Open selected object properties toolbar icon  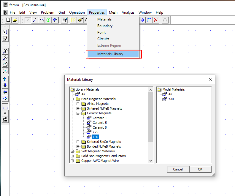[64, 20]
